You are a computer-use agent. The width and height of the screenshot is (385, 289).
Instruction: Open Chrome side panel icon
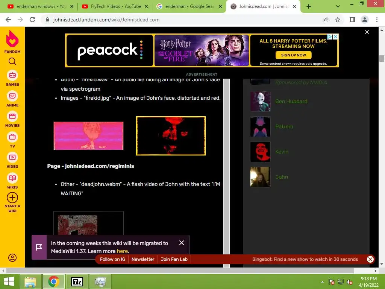353,20
